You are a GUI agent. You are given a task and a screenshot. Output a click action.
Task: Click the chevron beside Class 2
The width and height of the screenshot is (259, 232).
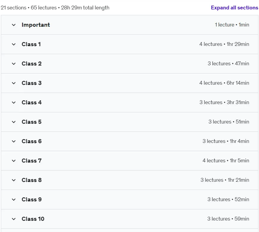[x=14, y=64]
